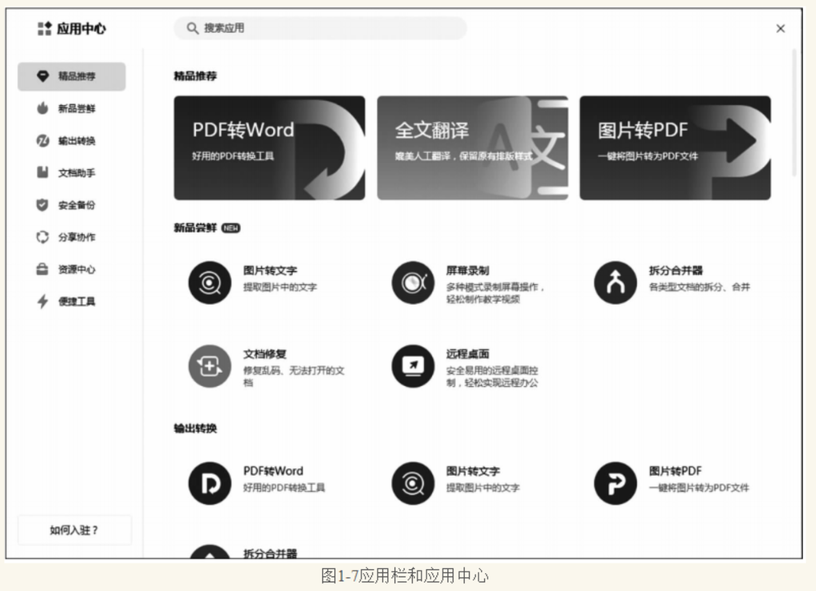Close the 应用中心 window
The image size is (816, 591).
(780, 29)
